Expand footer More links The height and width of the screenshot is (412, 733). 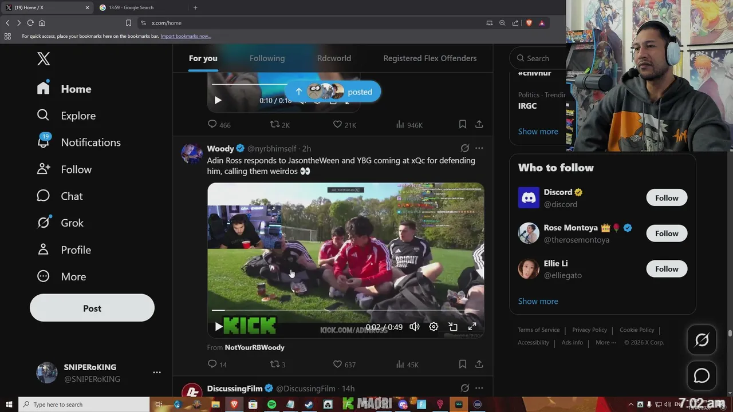(606, 342)
